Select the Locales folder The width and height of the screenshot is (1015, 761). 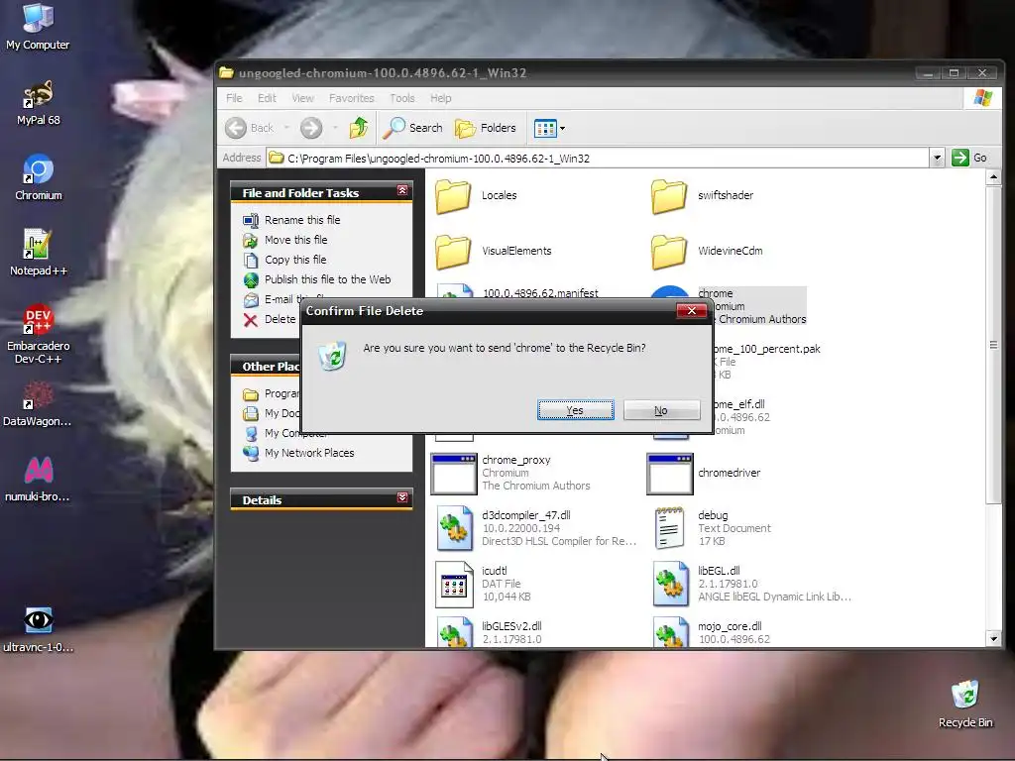click(476, 195)
